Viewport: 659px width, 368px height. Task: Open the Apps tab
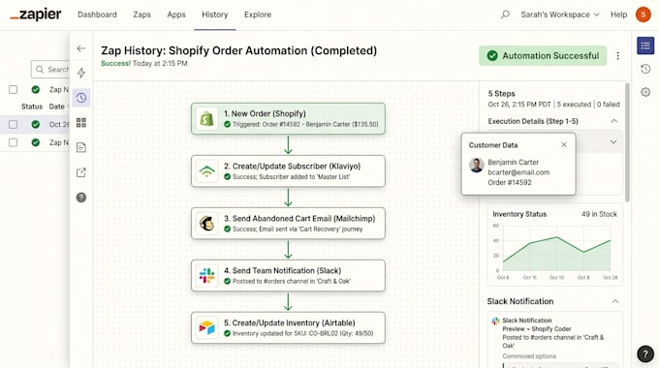tap(176, 15)
